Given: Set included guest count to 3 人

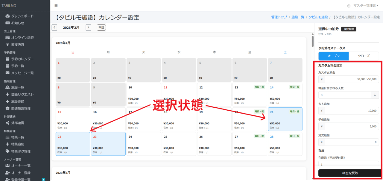Looking at the screenshot, I should click(x=344, y=95).
